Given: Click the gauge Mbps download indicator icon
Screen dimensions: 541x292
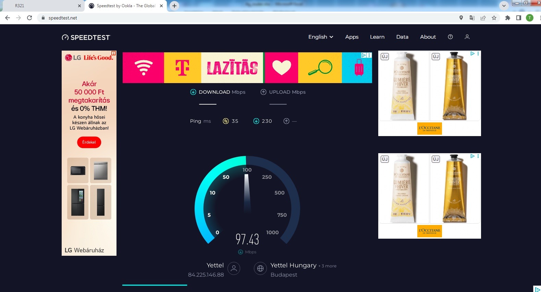Looking at the screenshot, I should (241, 252).
